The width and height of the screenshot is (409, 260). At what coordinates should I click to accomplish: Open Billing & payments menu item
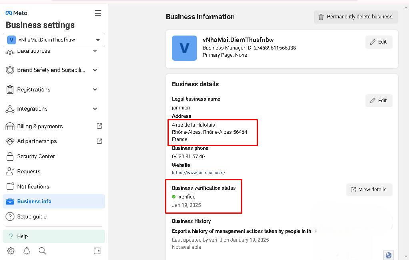click(x=54, y=126)
